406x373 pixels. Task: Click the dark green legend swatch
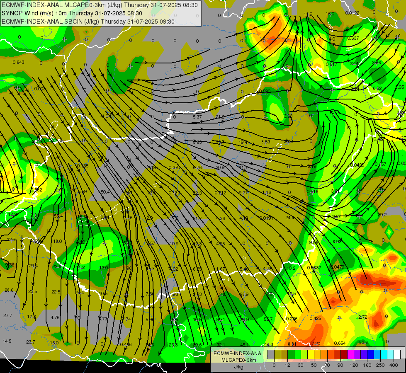(x=291, y=355)
